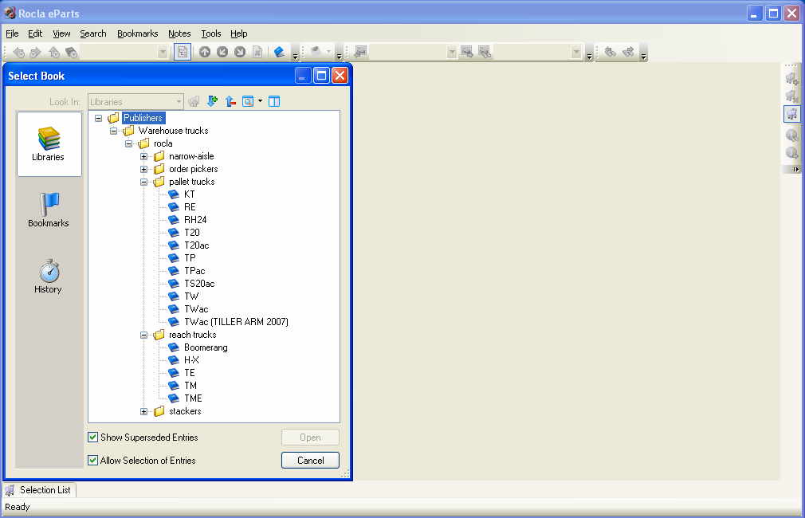
Task: Select the highlighted Publishers label
Action: 143,118
